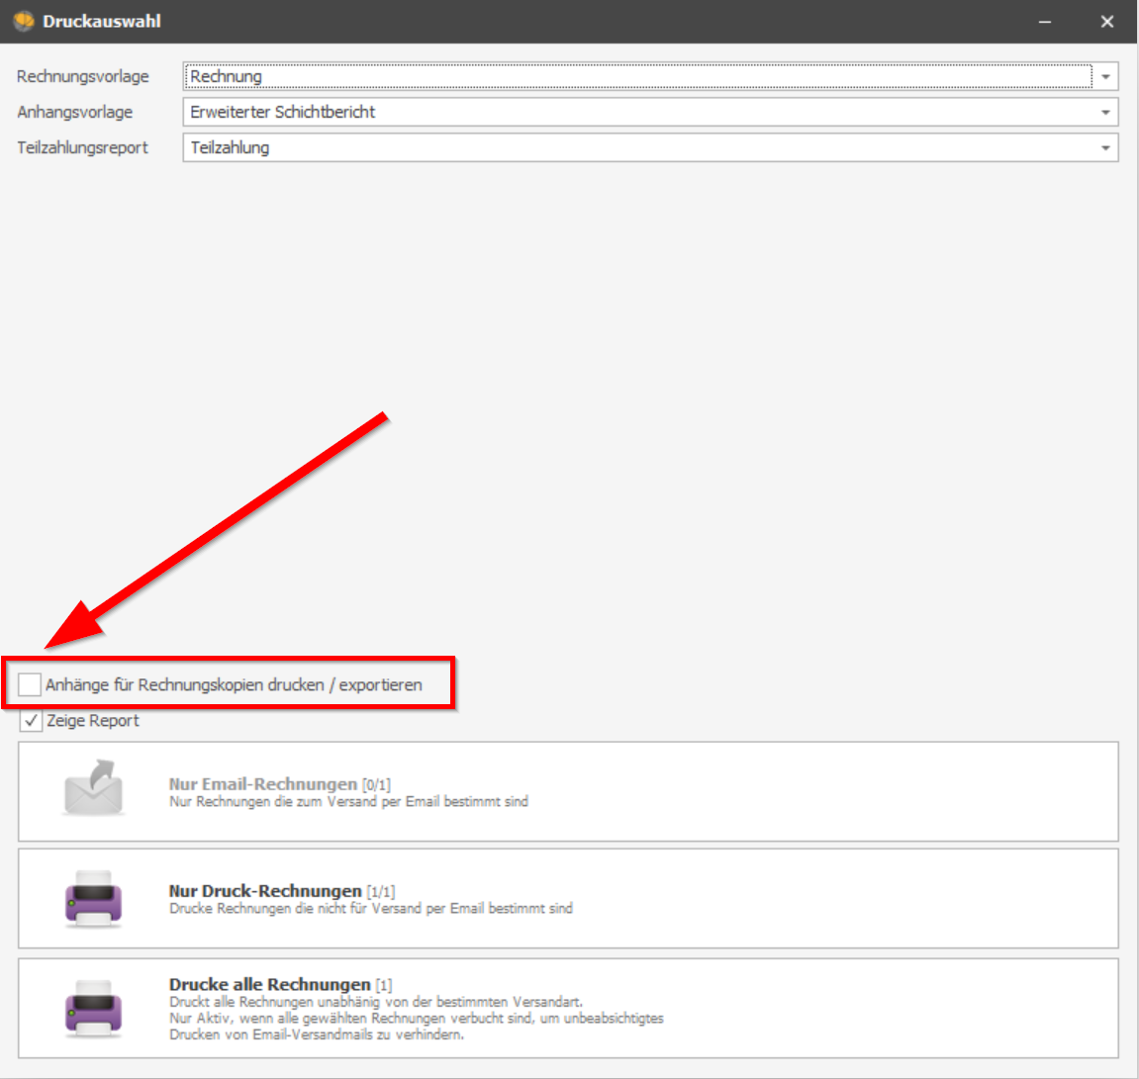Screen dimensions: 1139x1079
Task: Click the Rechnungsvorlage label
Action: point(83,76)
